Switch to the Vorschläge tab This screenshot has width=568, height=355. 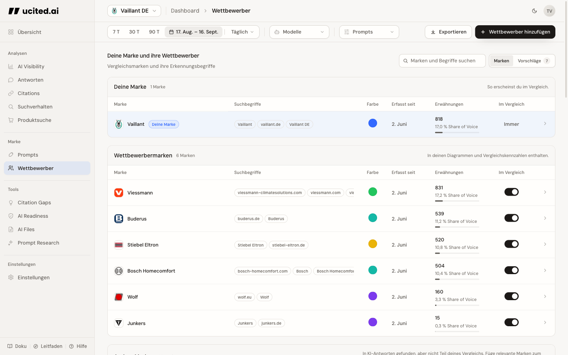[534, 61]
